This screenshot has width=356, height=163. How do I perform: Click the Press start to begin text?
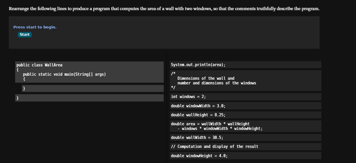[35, 27]
